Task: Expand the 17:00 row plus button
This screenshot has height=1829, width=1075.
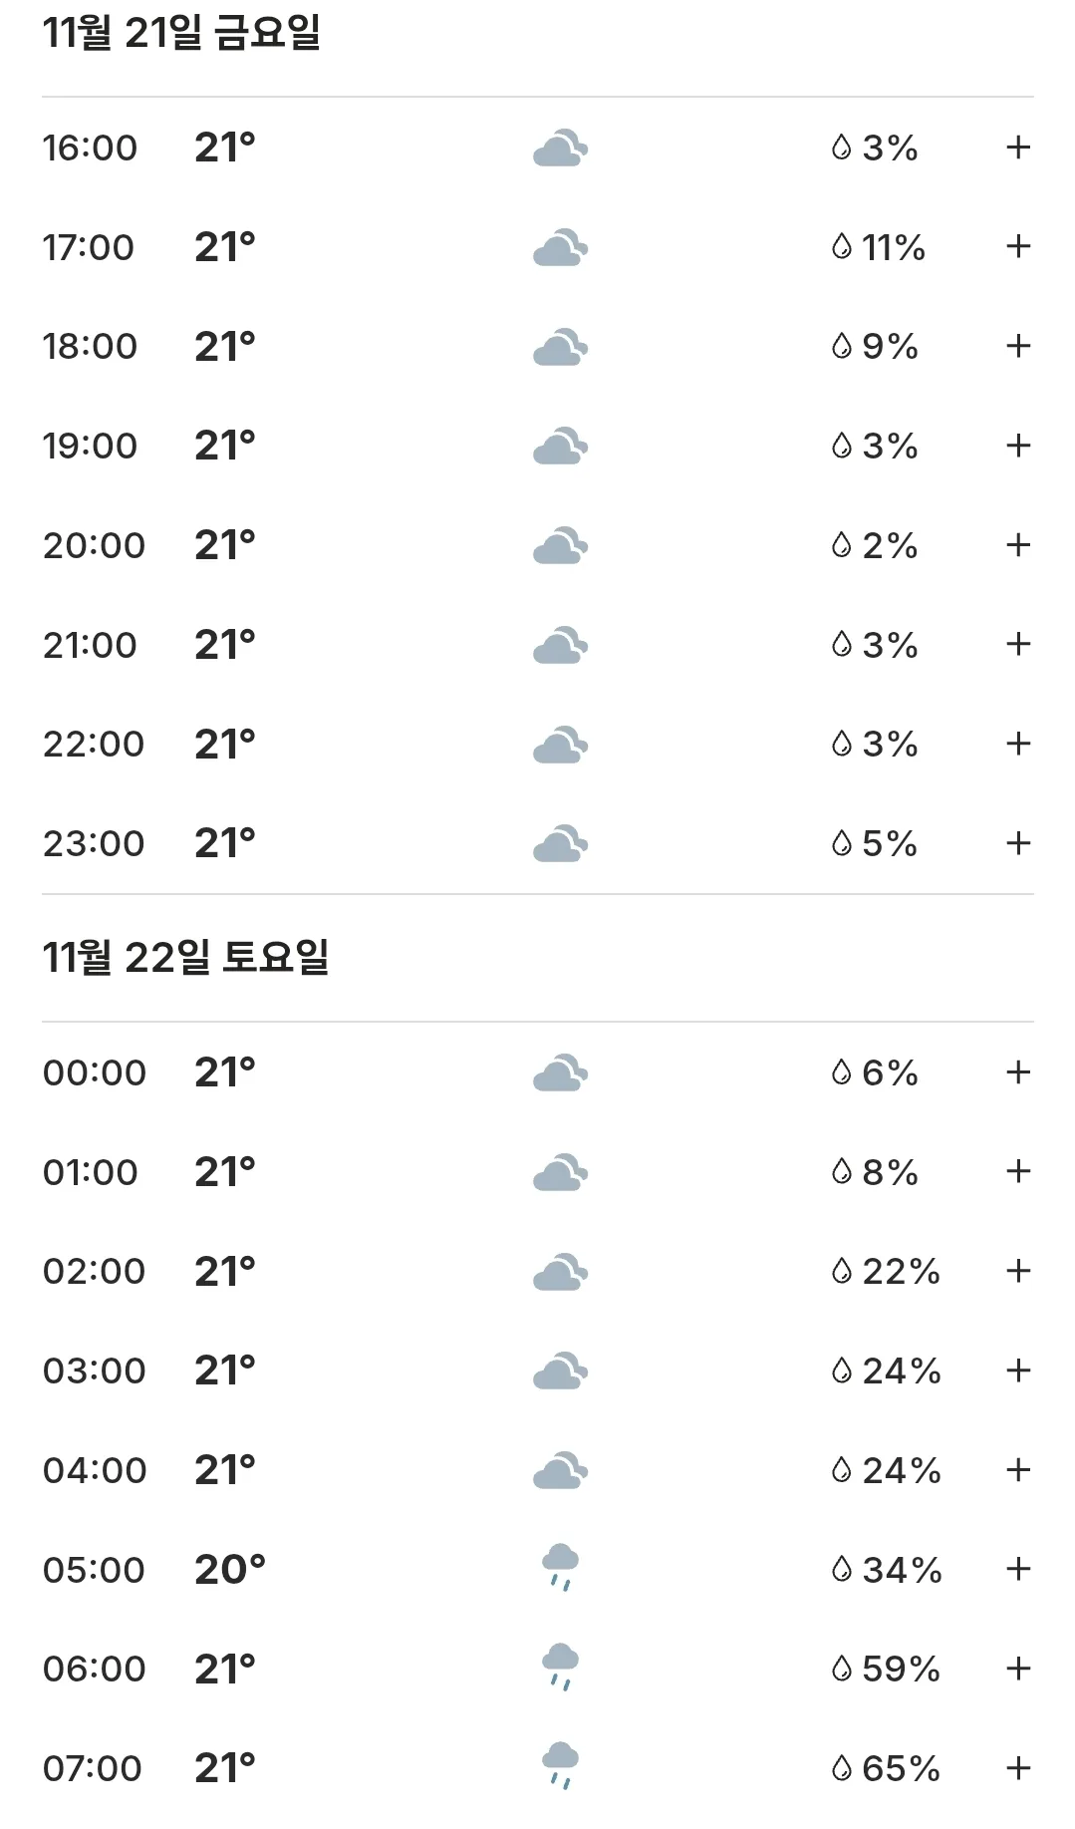Action: click(x=1017, y=246)
